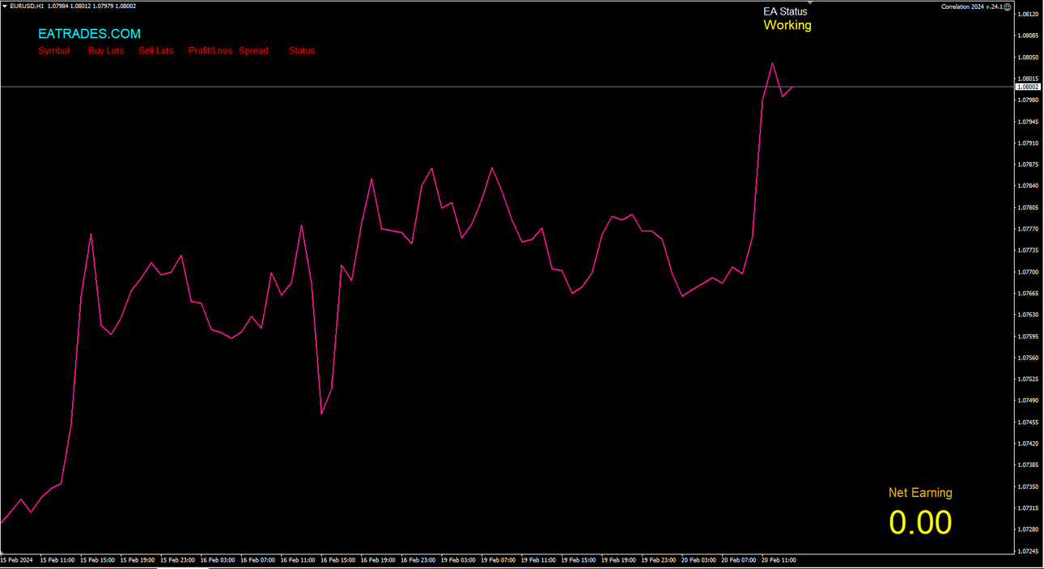1044x569 pixels.
Task: Click the Net Earning label
Action: pos(920,493)
